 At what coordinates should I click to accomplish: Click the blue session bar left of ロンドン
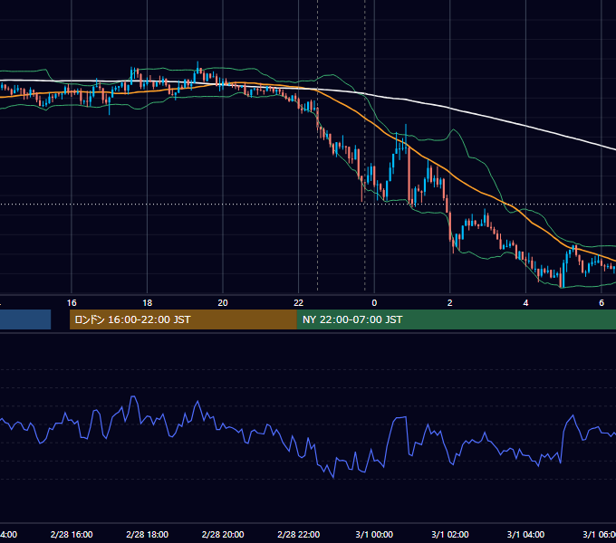[25, 319]
